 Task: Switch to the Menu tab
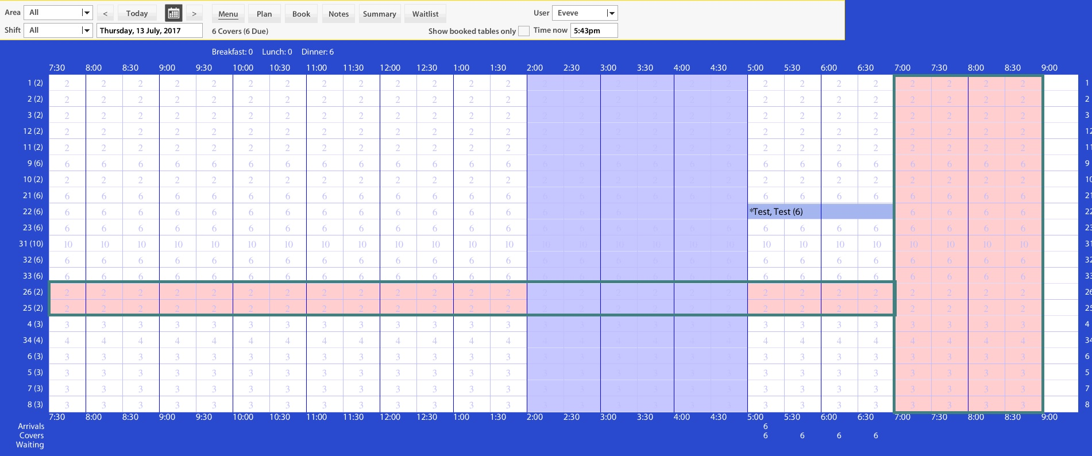coord(228,14)
